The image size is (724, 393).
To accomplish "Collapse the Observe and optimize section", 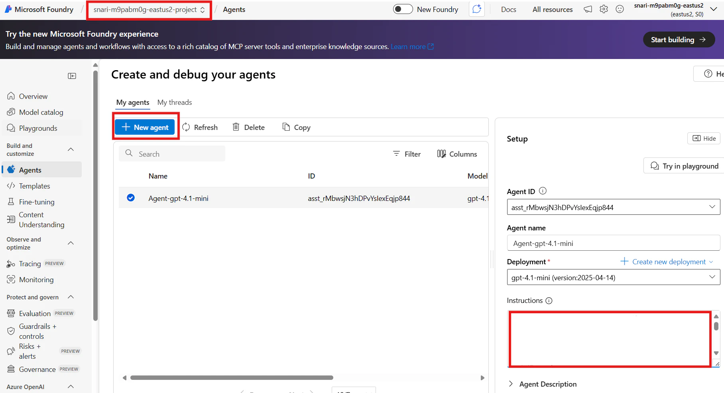I will 71,243.
